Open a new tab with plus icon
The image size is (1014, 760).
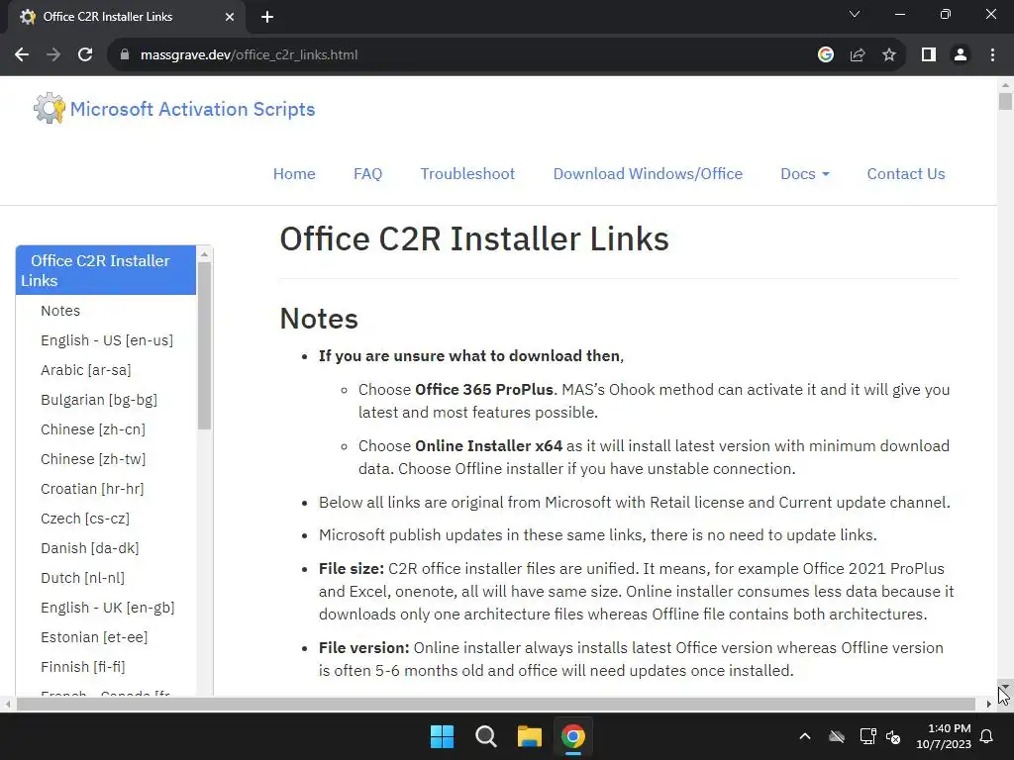click(267, 17)
